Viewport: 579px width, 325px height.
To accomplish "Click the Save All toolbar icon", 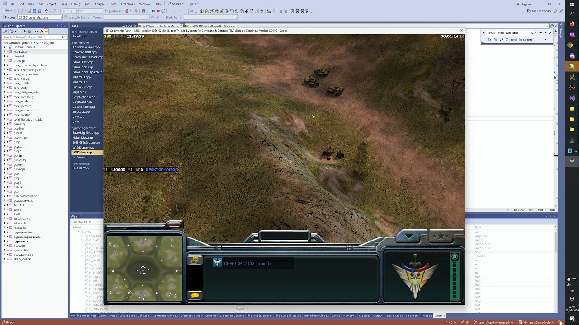I will click(x=39, y=11).
